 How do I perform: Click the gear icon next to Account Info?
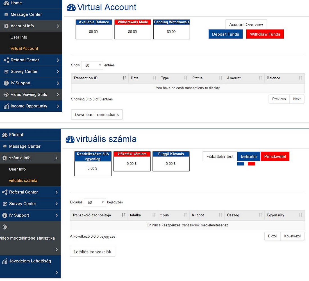6,26
